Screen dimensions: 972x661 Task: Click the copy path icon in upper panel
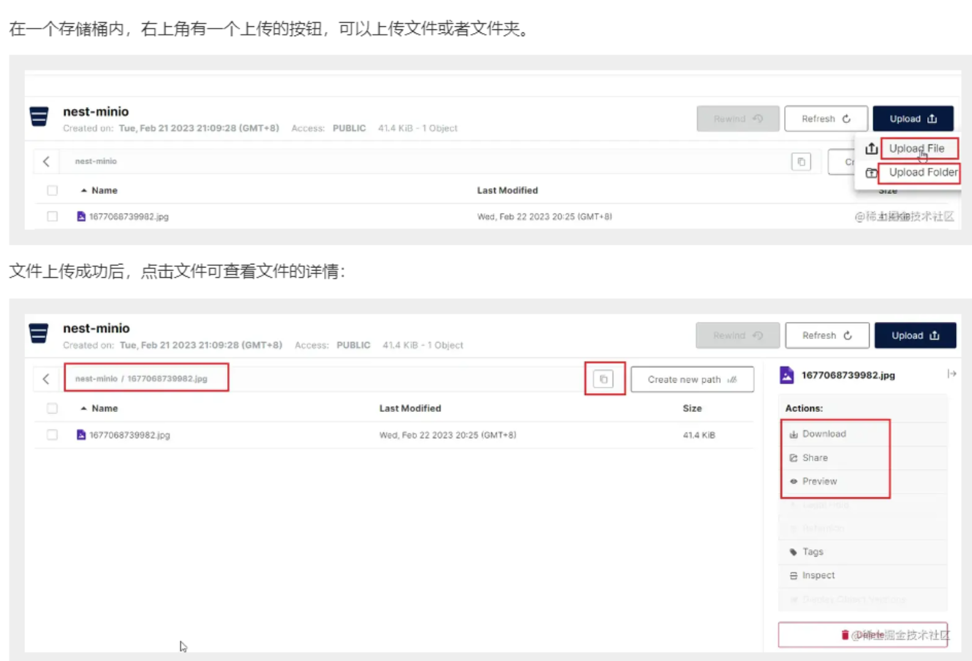click(x=801, y=162)
